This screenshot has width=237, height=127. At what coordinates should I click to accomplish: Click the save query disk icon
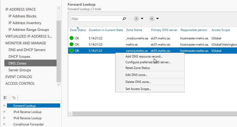152,19
